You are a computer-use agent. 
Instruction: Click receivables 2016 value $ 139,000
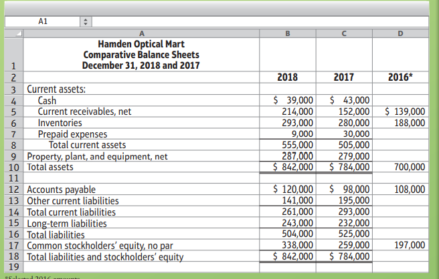[400, 111]
